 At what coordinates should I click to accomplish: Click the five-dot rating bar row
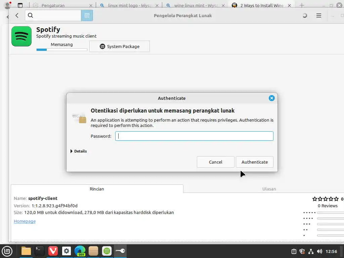324,213
